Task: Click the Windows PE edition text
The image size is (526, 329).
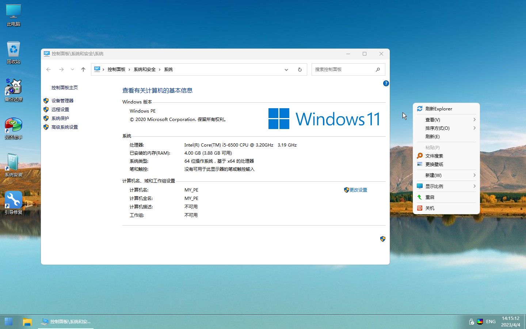Action: [x=142, y=111]
